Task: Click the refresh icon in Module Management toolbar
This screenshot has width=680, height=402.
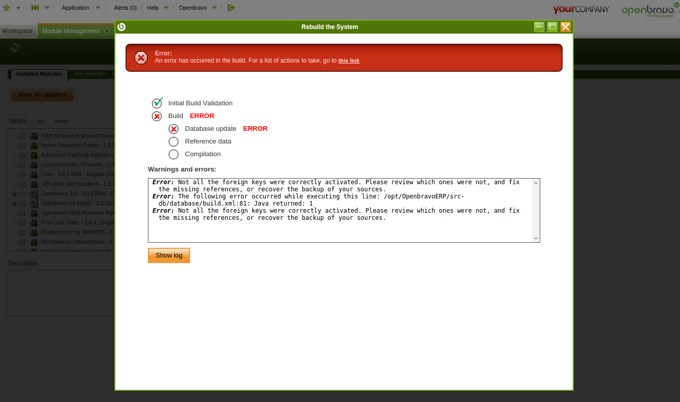Action: [15, 48]
